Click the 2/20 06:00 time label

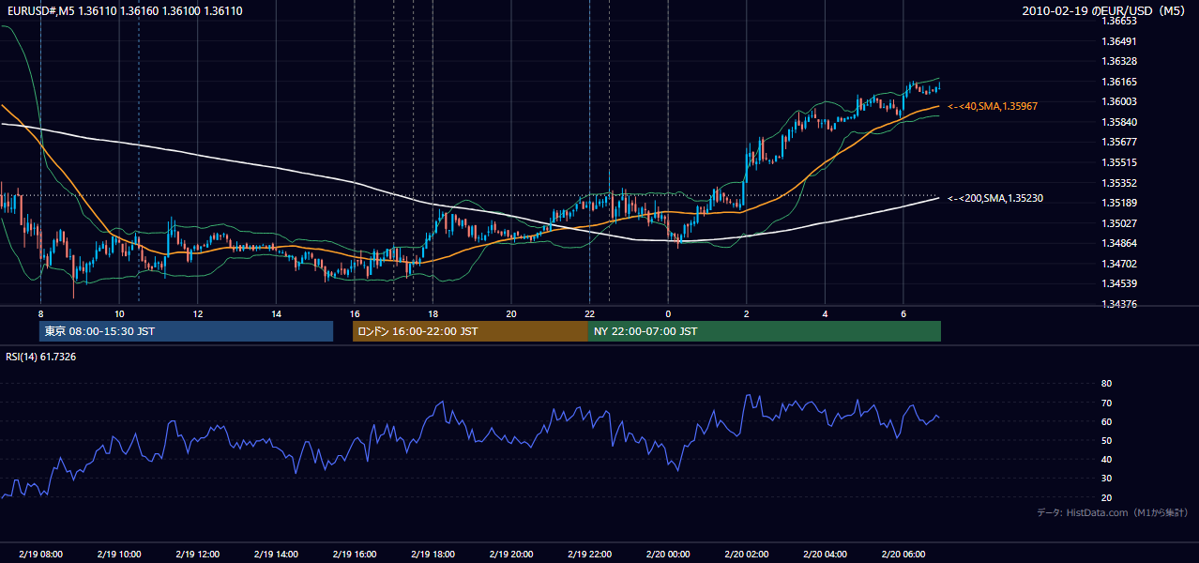903,554
